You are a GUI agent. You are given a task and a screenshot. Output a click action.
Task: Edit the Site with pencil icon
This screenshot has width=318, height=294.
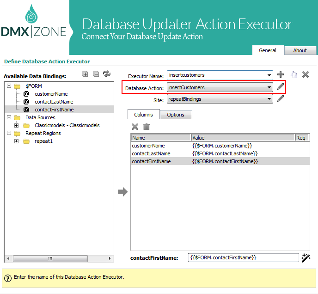pos(281,98)
